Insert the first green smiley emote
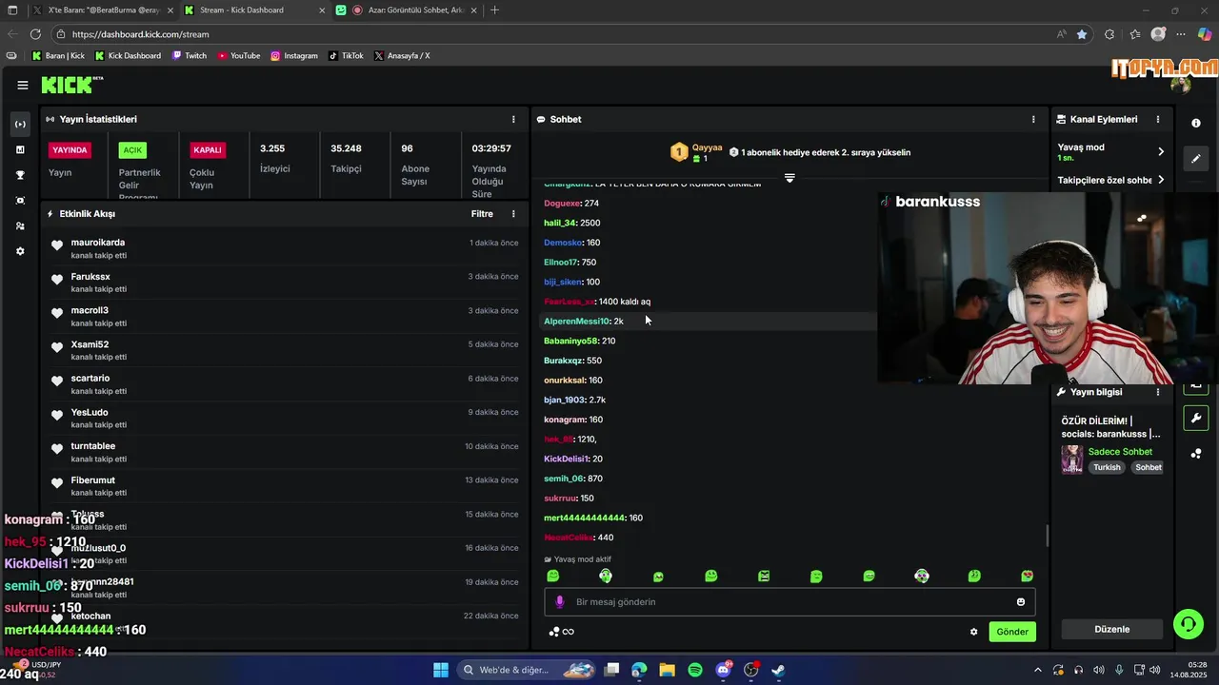The width and height of the screenshot is (1219, 685). click(x=553, y=577)
